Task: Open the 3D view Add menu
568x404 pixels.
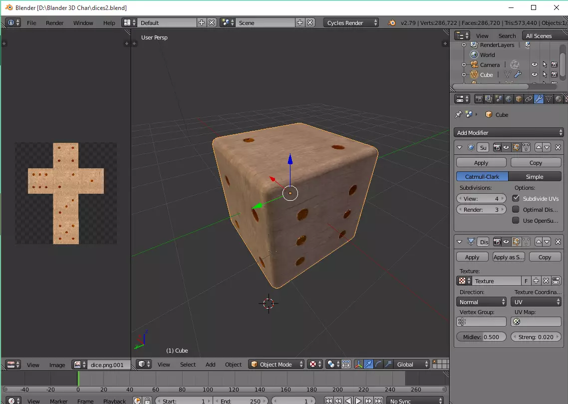Action: (211, 364)
